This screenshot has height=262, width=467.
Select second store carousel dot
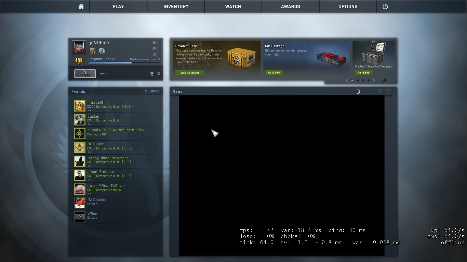coord(358,81)
